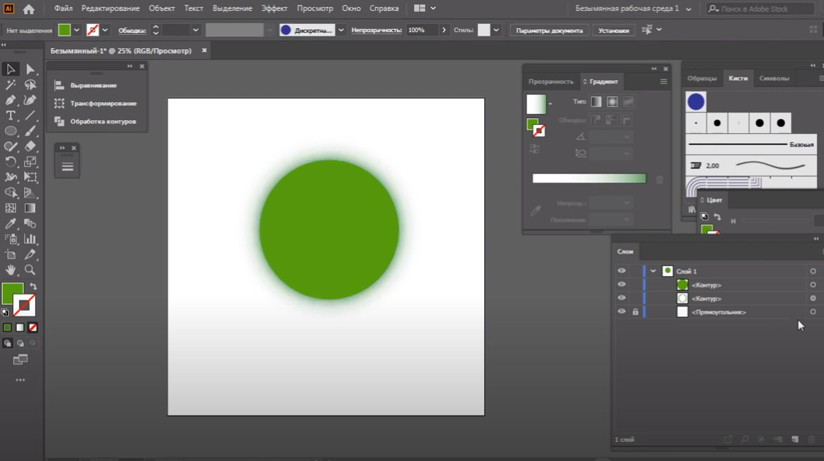Viewport: 824px width, 461px height.
Task: Toggle visibility of the Прямоугольник layer
Action: 621,312
